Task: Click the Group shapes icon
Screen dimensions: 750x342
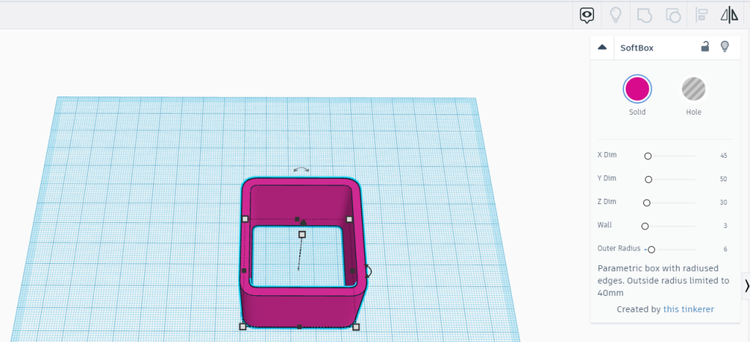Action: [645, 16]
